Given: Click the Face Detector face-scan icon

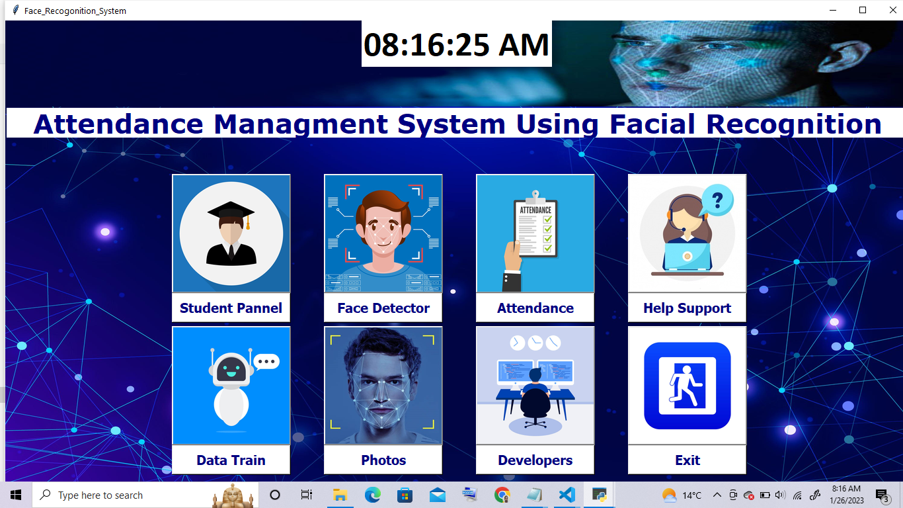Looking at the screenshot, I should [x=383, y=233].
